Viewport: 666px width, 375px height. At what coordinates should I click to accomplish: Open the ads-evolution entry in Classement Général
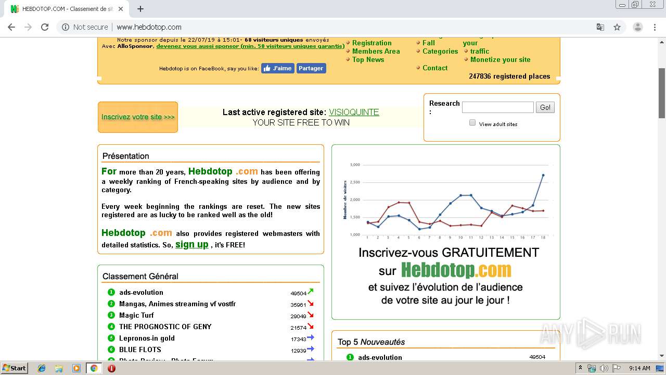pos(141,293)
